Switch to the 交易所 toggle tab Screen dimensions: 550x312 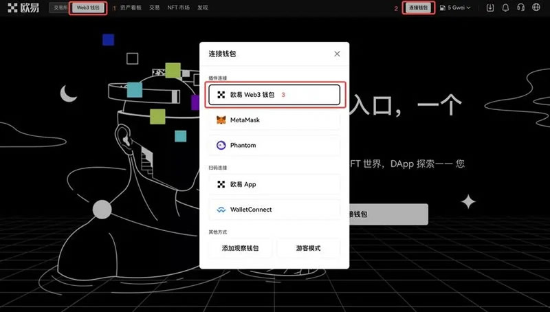coord(60,8)
